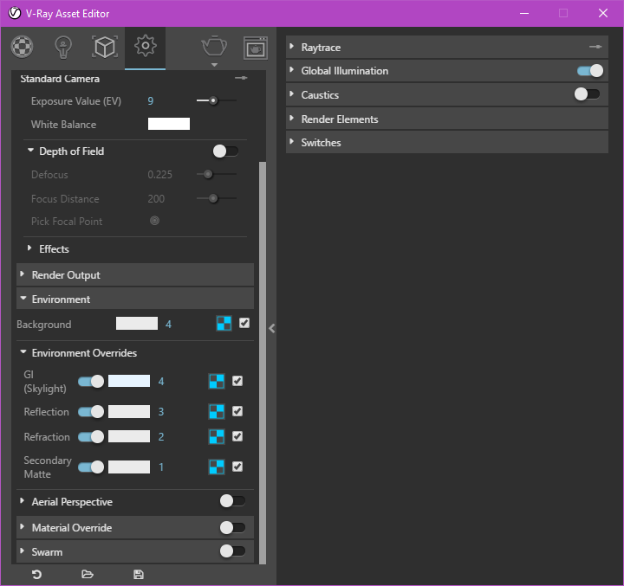Save render settings to file icon
The image size is (624, 586).
click(x=139, y=575)
